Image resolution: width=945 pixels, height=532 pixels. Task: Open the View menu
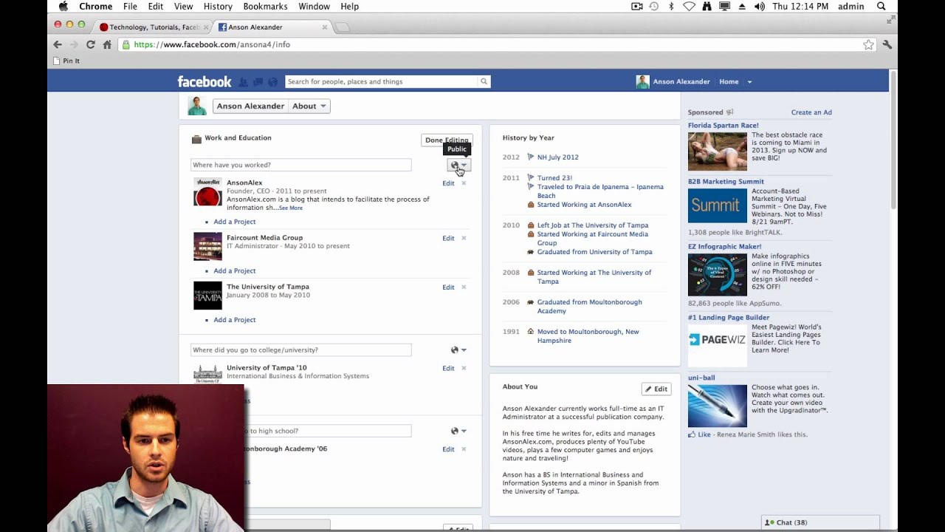pyautogui.click(x=183, y=6)
